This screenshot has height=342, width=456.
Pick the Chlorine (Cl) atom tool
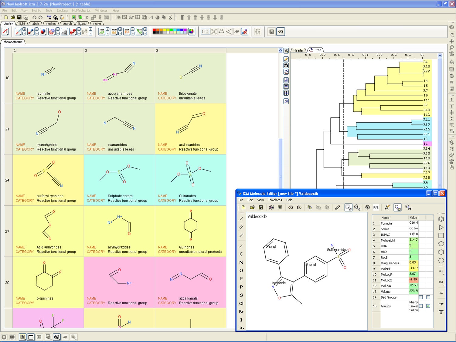pos(241,303)
